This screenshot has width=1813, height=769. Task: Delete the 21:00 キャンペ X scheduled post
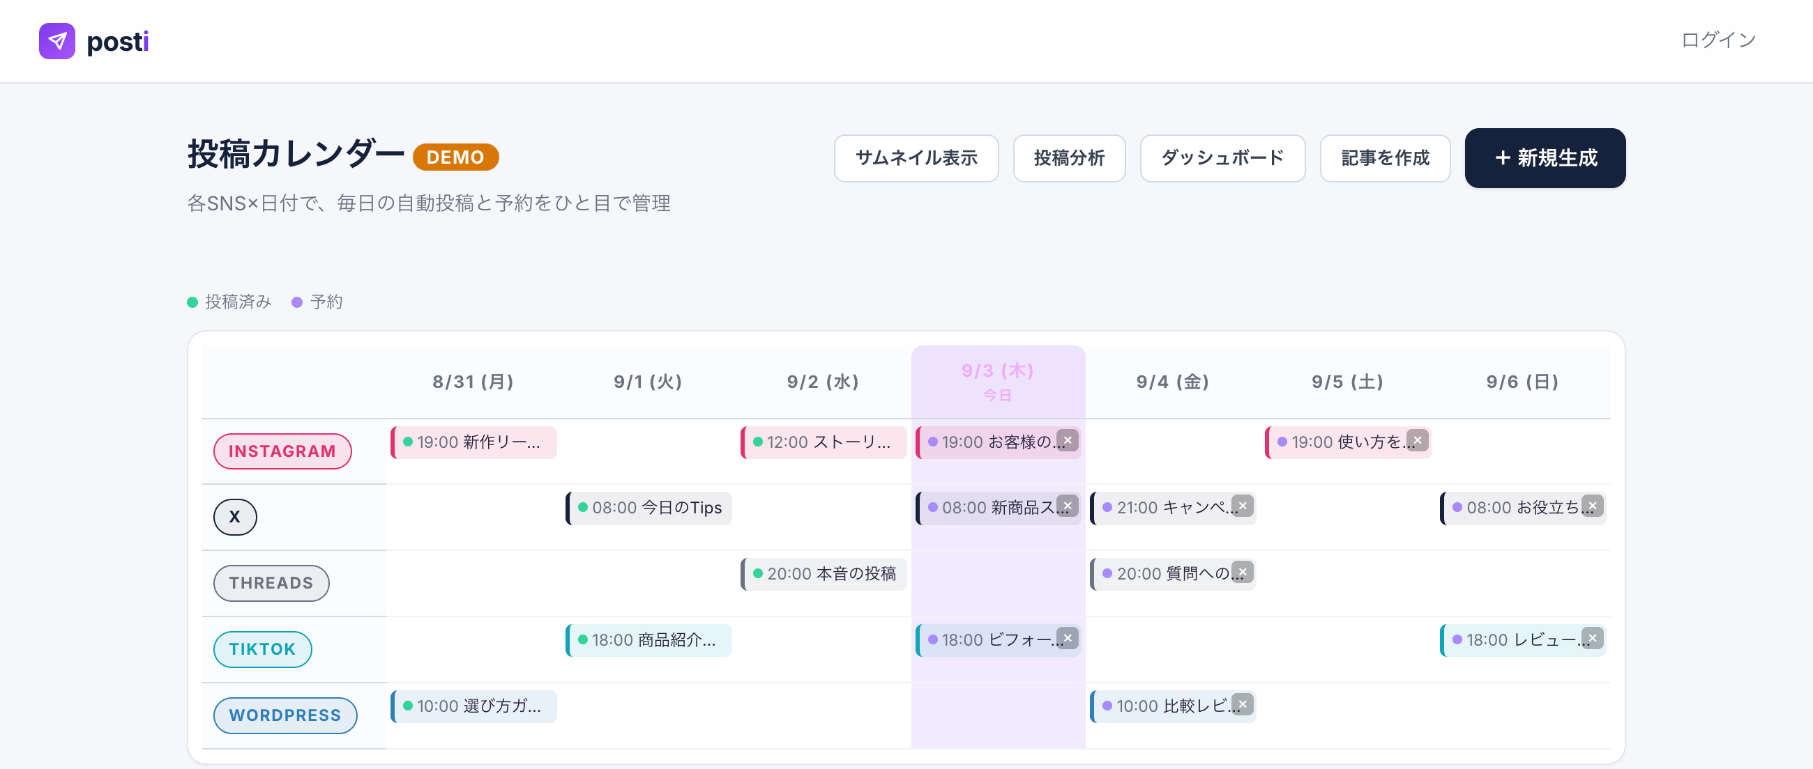tap(1242, 506)
